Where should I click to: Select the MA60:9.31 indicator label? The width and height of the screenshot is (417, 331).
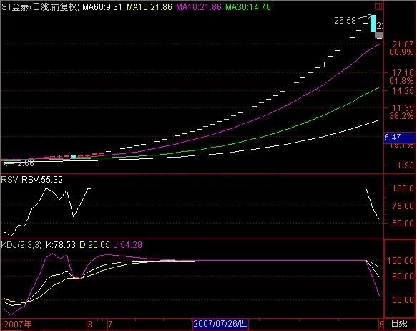point(102,7)
